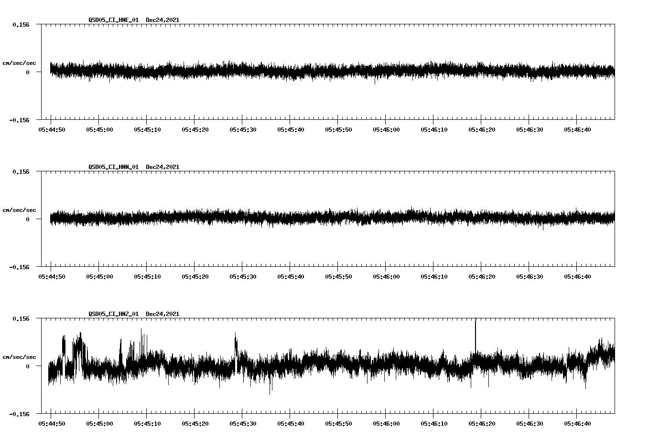Click the -0.156 lower limit on HNZ plot

[x=19, y=414]
